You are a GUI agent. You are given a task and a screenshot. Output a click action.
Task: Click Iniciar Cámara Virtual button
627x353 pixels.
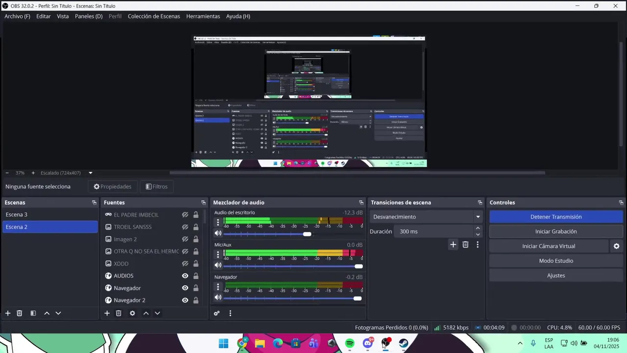point(549,246)
